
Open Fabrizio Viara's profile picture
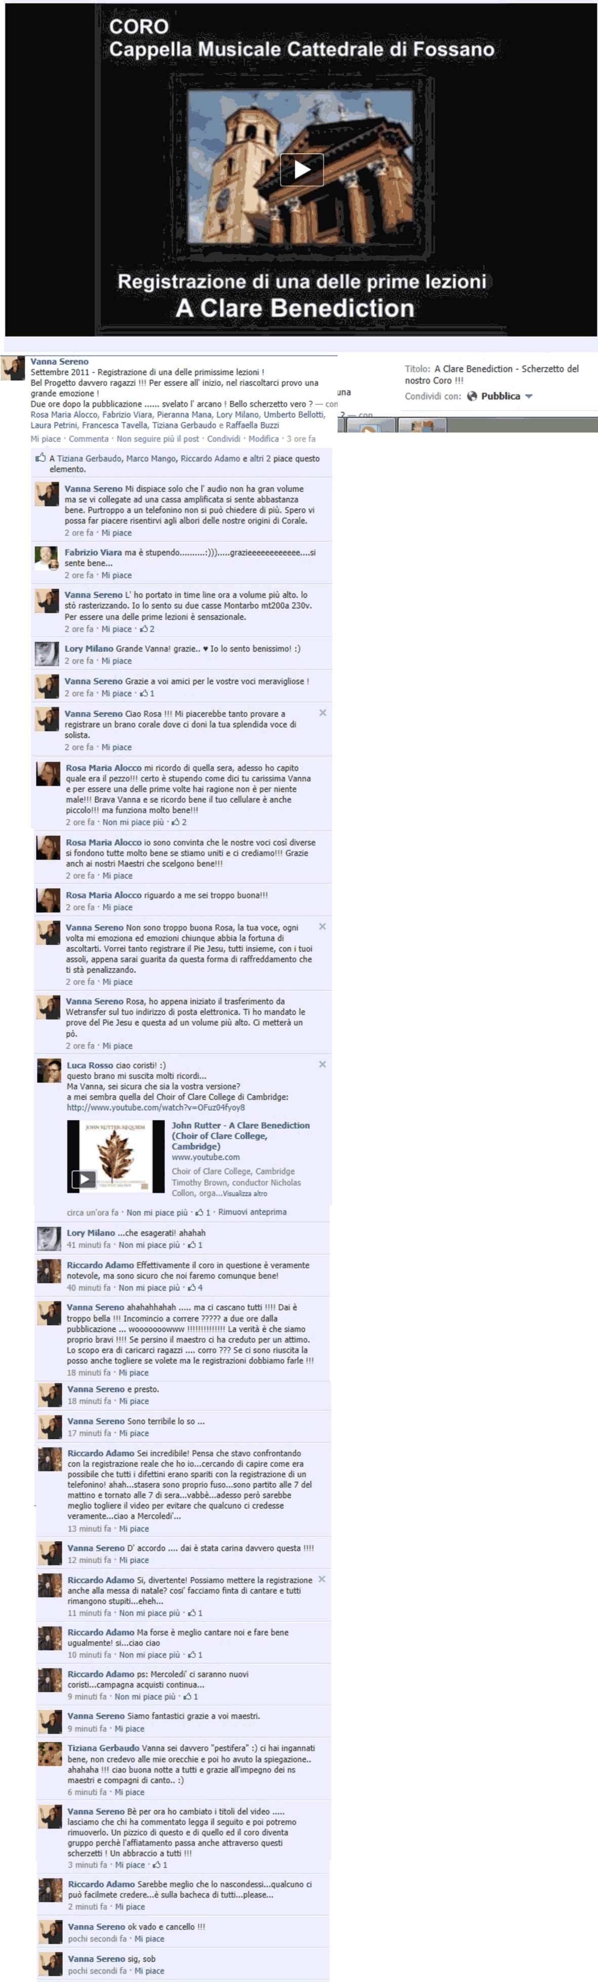tap(47, 558)
